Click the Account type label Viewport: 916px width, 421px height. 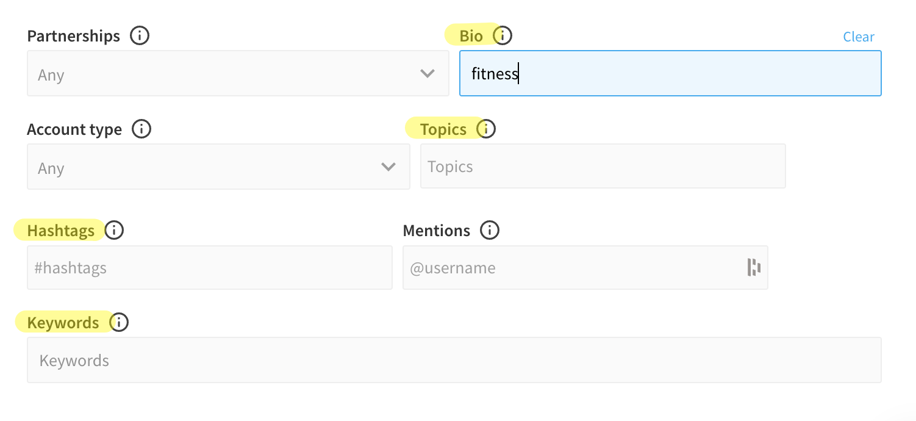[74, 129]
